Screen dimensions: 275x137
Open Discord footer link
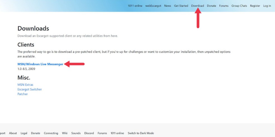point(89,133)
